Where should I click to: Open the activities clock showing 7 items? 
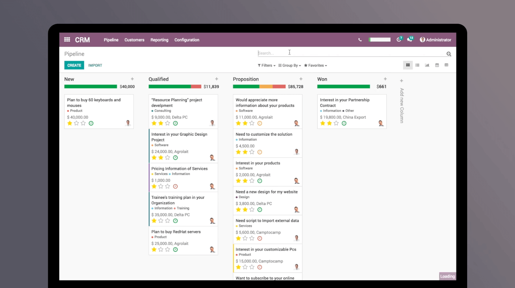(x=399, y=39)
